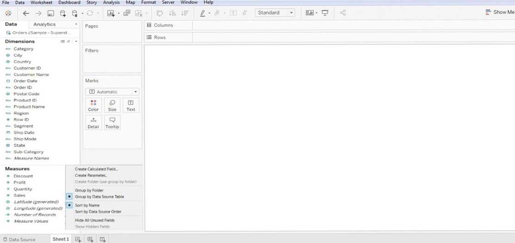Click the Show/Hide Cards icon
The height and width of the screenshot is (243, 515).
click(x=310, y=13)
